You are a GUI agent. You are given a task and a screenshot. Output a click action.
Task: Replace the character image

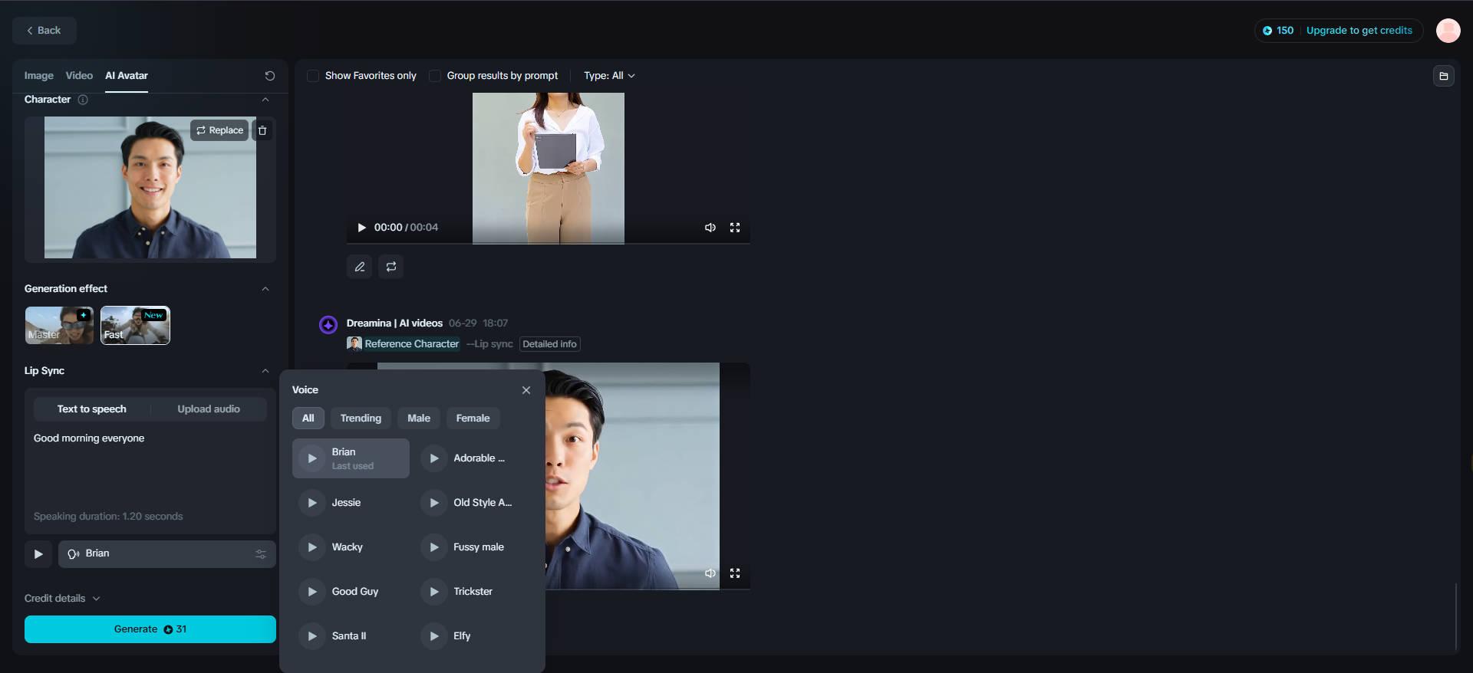[219, 130]
